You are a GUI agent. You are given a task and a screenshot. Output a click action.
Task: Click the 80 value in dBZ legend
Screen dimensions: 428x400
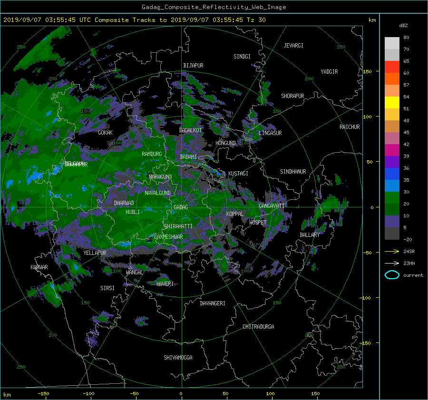click(x=406, y=37)
